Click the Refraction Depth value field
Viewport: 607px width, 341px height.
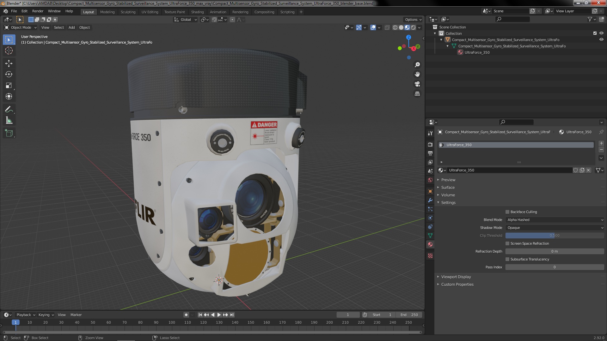[555, 251]
